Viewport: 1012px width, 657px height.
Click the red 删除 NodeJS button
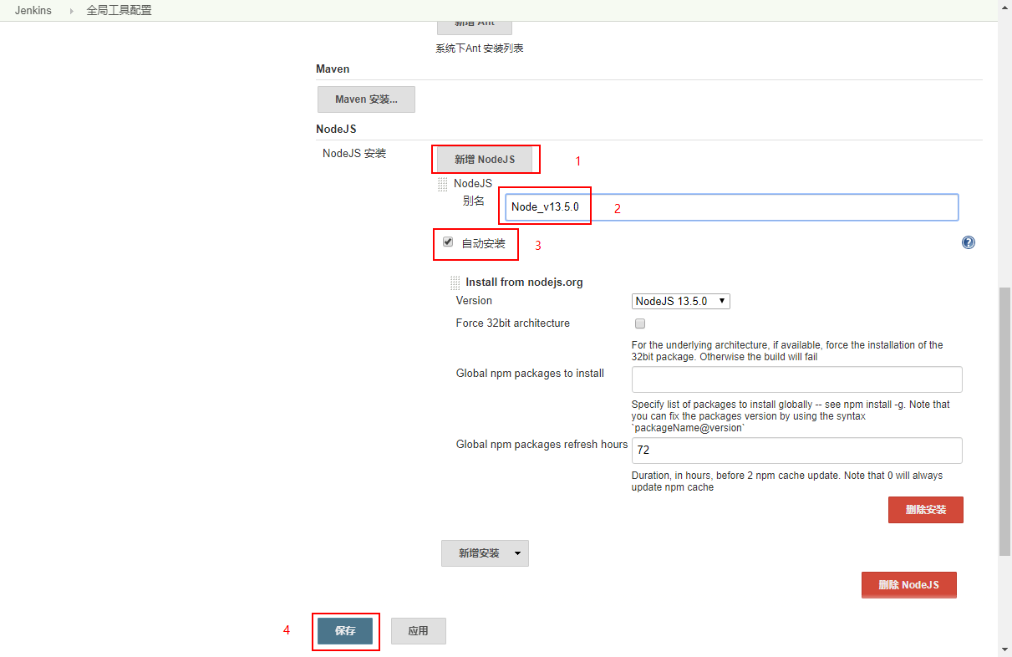coord(909,585)
